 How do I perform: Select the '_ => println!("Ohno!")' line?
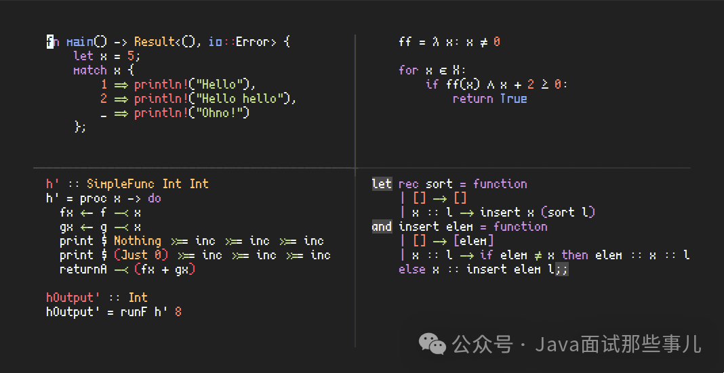pos(174,113)
